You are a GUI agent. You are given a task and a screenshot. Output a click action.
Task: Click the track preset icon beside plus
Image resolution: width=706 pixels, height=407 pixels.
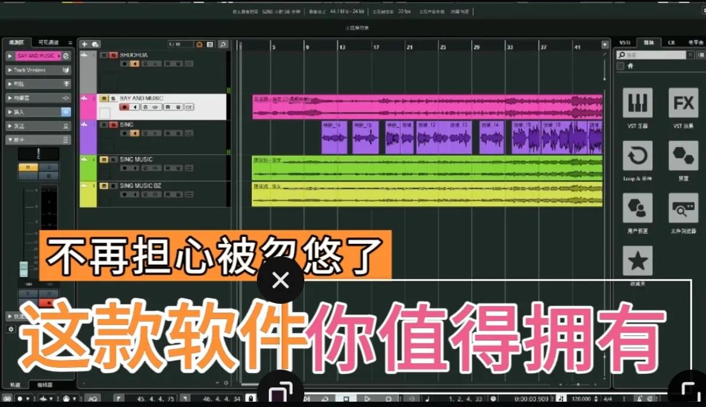(x=95, y=44)
